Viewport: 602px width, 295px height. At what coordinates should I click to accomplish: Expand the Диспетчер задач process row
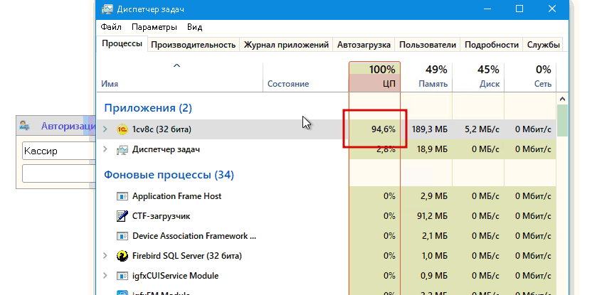pos(105,149)
